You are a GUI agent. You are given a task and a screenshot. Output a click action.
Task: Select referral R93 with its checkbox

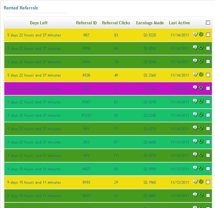point(208,142)
